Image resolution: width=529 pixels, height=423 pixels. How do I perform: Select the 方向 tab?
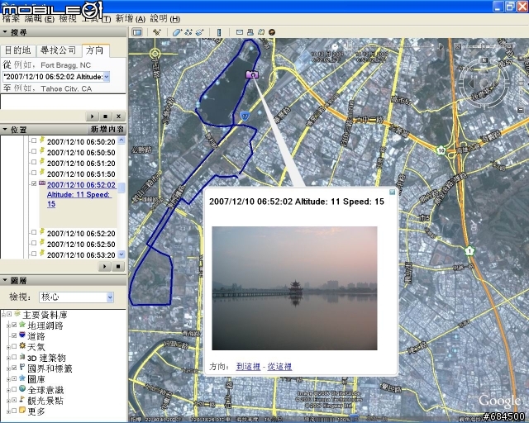(x=95, y=50)
